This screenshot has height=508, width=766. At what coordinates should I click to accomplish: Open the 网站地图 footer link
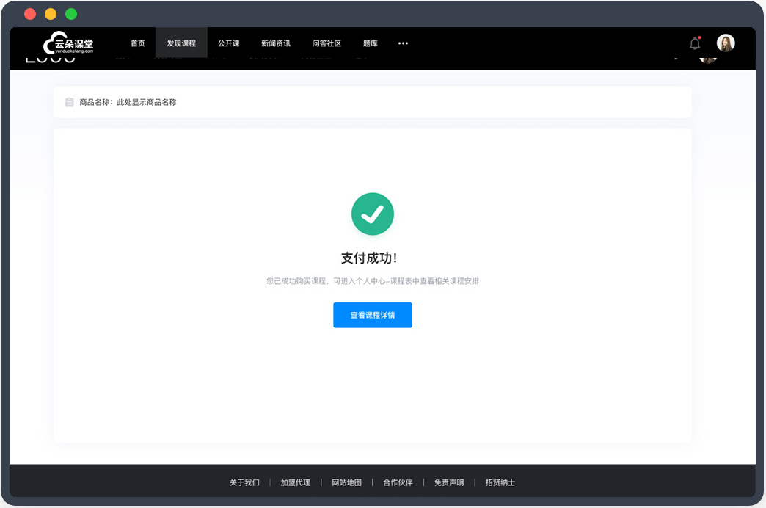coord(346,482)
